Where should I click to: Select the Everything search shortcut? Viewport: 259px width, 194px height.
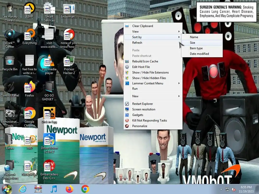pos(29,37)
